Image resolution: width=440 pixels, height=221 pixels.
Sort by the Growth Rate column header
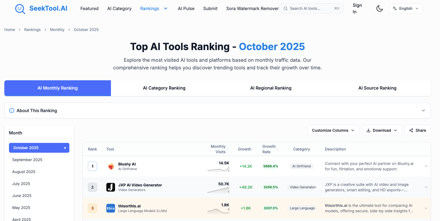pyautogui.click(x=270, y=149)
